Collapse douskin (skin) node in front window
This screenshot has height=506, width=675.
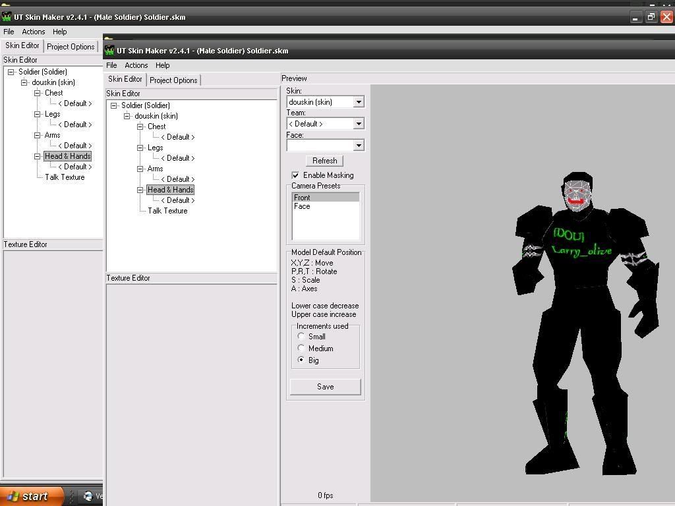(x=127, y=116)
